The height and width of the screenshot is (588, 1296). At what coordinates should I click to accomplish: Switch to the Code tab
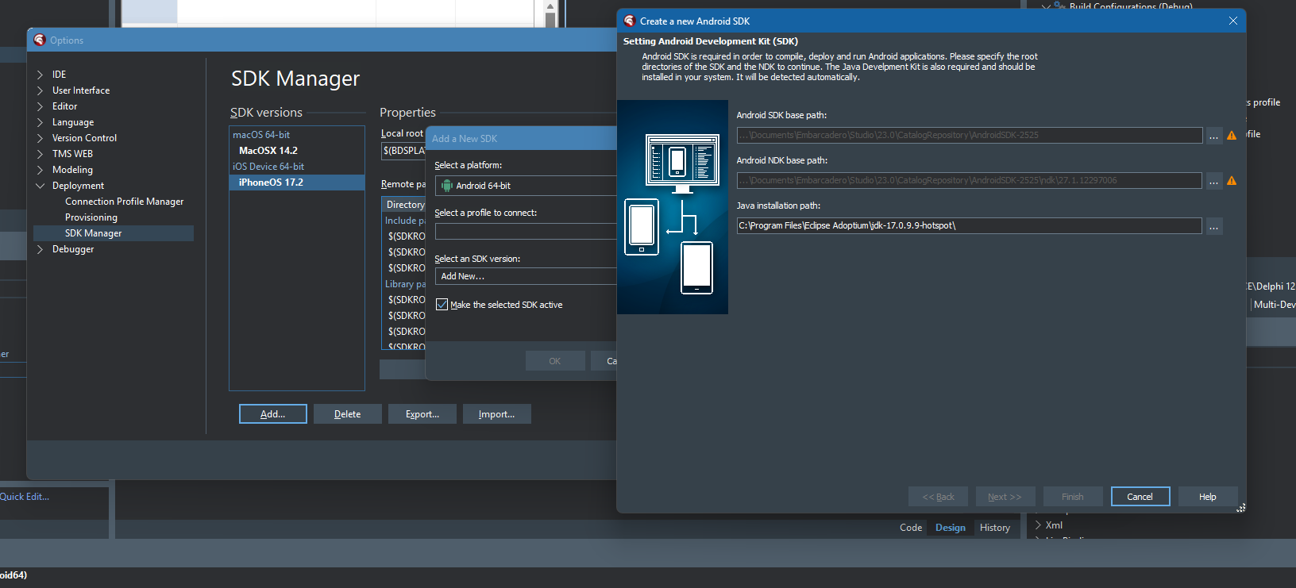pos(911,528)
